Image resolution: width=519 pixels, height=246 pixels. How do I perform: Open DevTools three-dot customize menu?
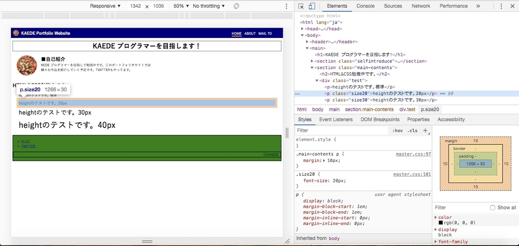pos(501,6)
